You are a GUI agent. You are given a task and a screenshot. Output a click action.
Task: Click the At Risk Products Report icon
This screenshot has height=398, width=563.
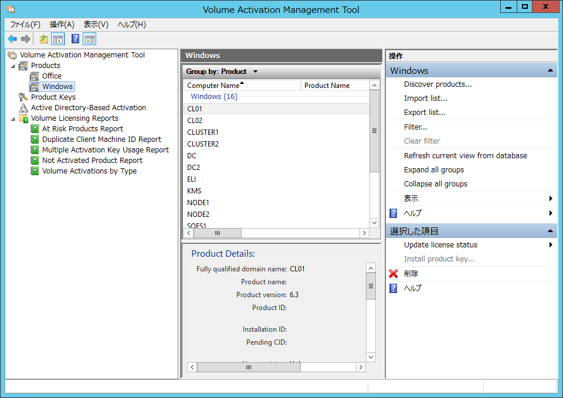pos(35,129)
